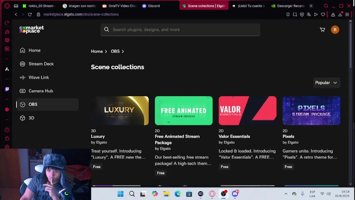Screen dimensions: 355x200
Task: Click the search magnifier in the marketplace search bar
Action: [106, 29]
